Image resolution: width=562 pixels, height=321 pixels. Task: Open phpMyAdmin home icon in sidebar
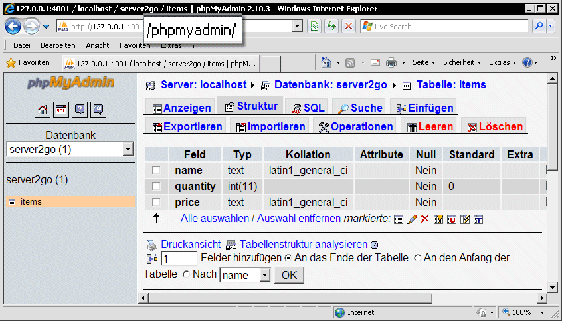point(43,110)
